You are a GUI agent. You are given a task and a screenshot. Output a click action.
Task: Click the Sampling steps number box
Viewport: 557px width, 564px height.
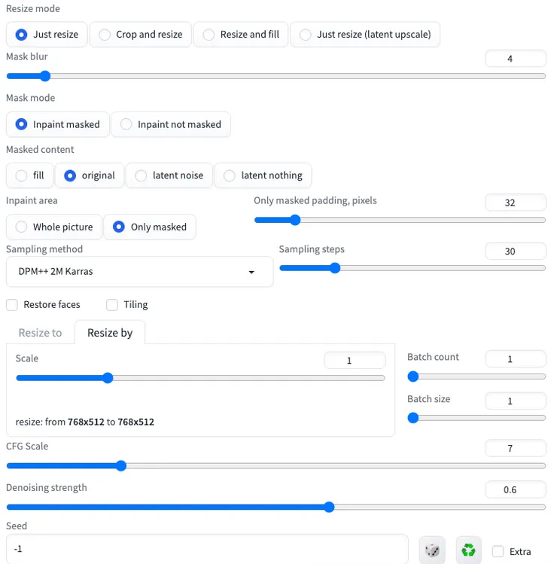point(515,252)
